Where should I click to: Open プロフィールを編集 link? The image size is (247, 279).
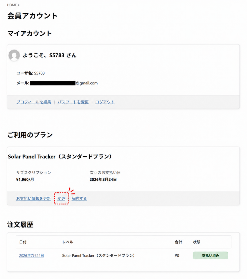tap(34, 102)
